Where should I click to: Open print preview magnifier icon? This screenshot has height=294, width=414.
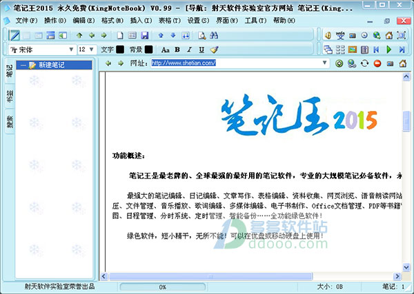(202, 35)
